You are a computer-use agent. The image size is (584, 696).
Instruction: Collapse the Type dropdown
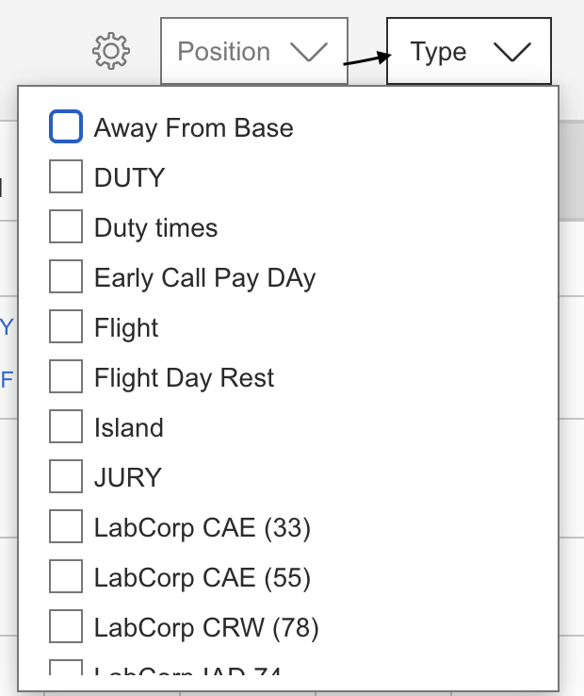coord(468,51)
